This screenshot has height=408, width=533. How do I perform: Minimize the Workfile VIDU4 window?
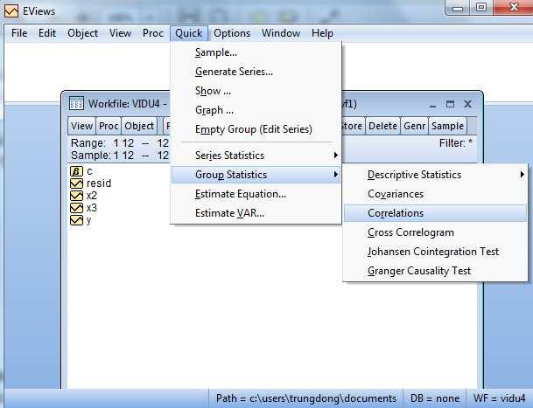[x=432, y=104]
